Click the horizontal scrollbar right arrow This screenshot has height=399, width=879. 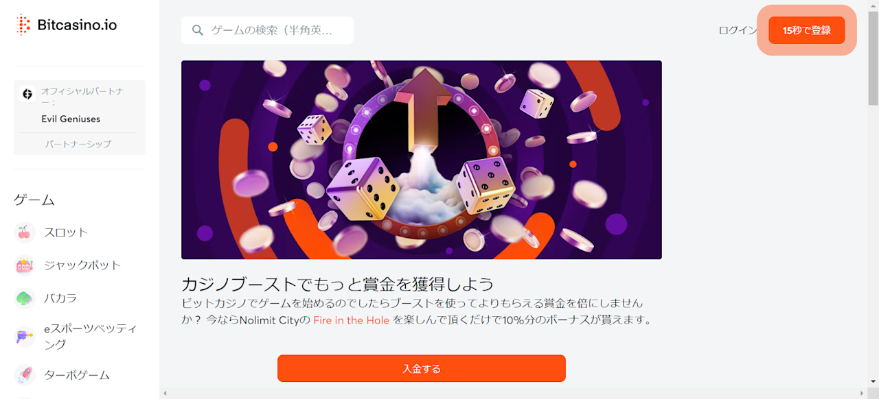point(863,393)
